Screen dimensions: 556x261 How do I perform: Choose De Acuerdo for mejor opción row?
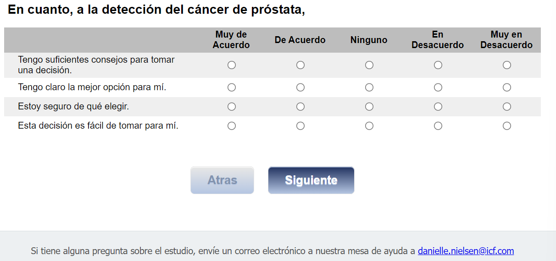[300, 87]
